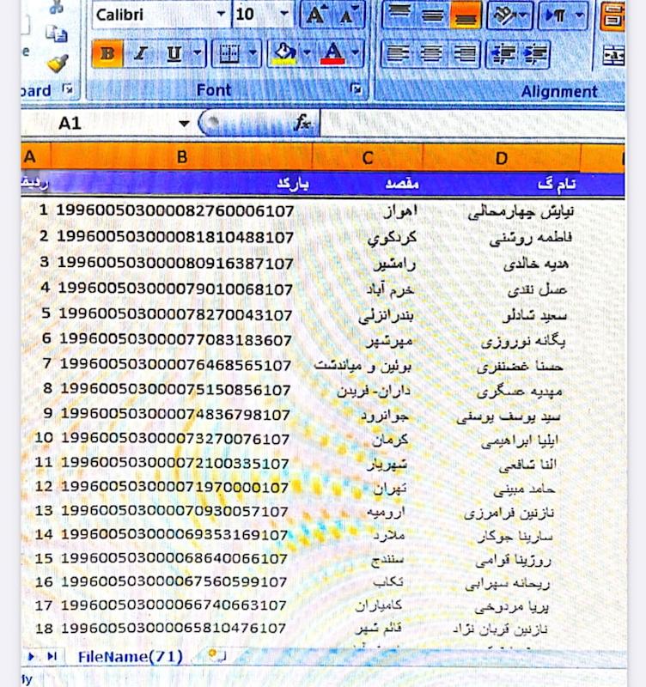Click the Shrink Font icon
This screenshot has width=646, height=687.
348,15
